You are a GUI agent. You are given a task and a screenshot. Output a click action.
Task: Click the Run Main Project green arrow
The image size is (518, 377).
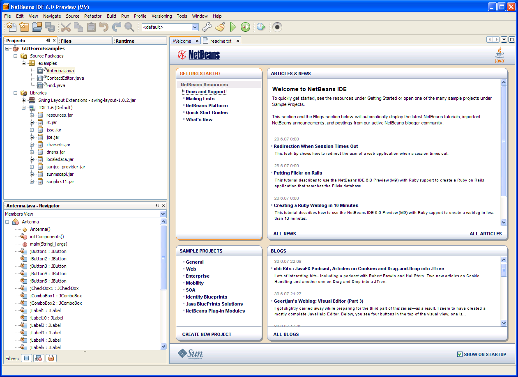click(233, 27)
